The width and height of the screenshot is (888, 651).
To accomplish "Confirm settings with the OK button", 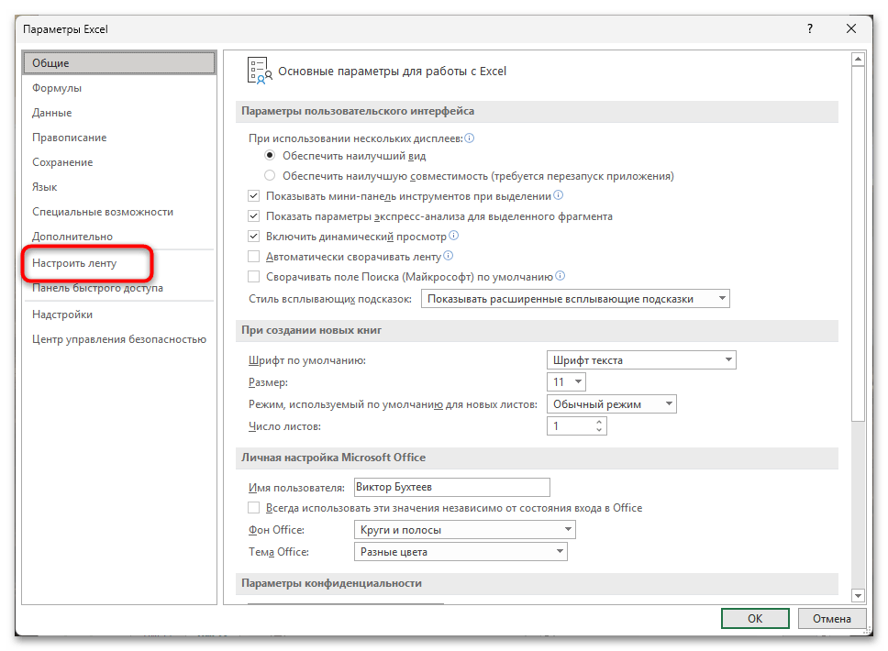I will (754, 618).
